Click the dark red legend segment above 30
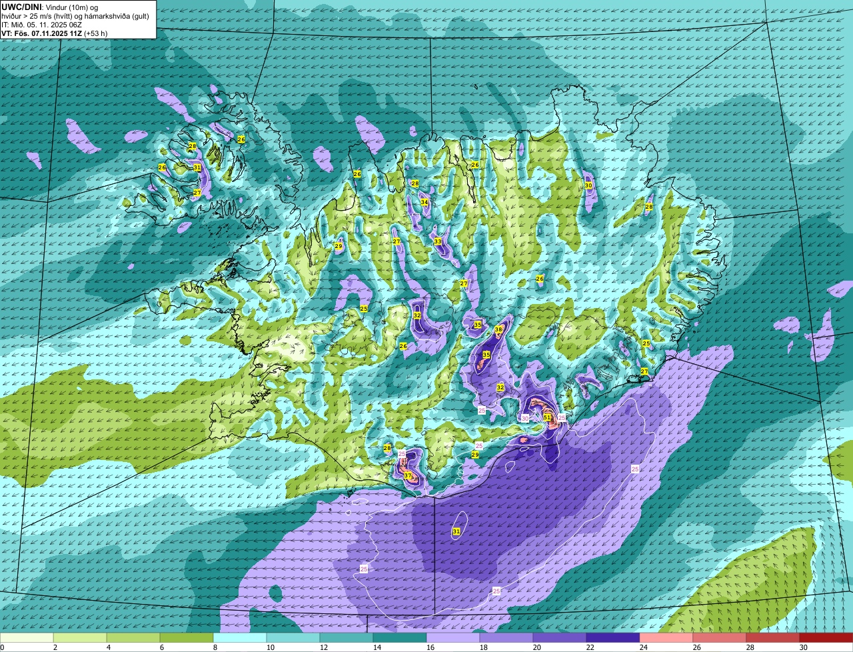 826,638
